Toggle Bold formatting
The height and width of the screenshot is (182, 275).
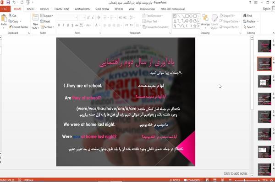coord(59,25)
